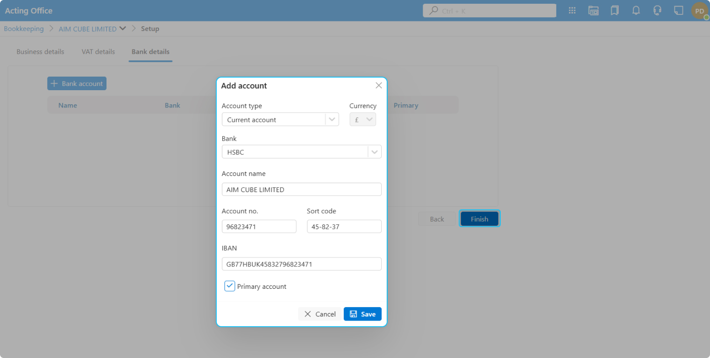Click the Sort code field
The width and height of the screenshot is (710, 358).
(344, 227)
